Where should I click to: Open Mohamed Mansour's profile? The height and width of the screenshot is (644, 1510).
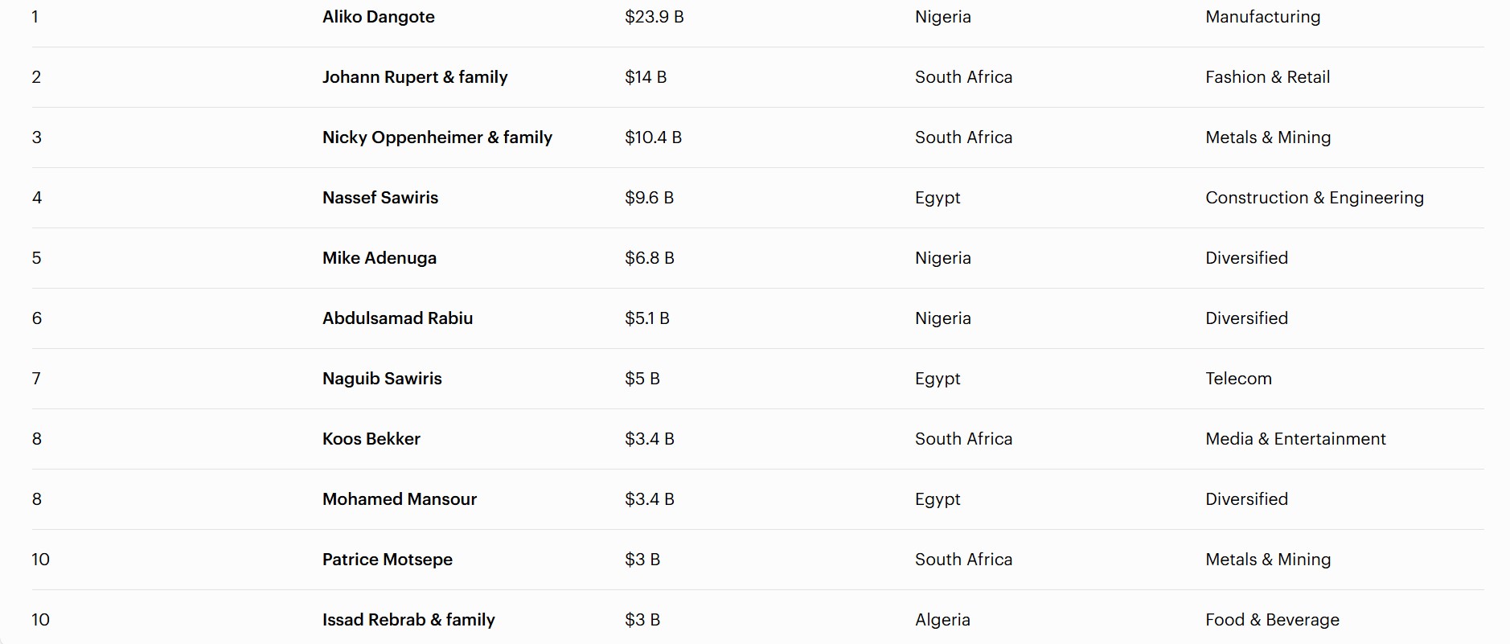point(400,499)
